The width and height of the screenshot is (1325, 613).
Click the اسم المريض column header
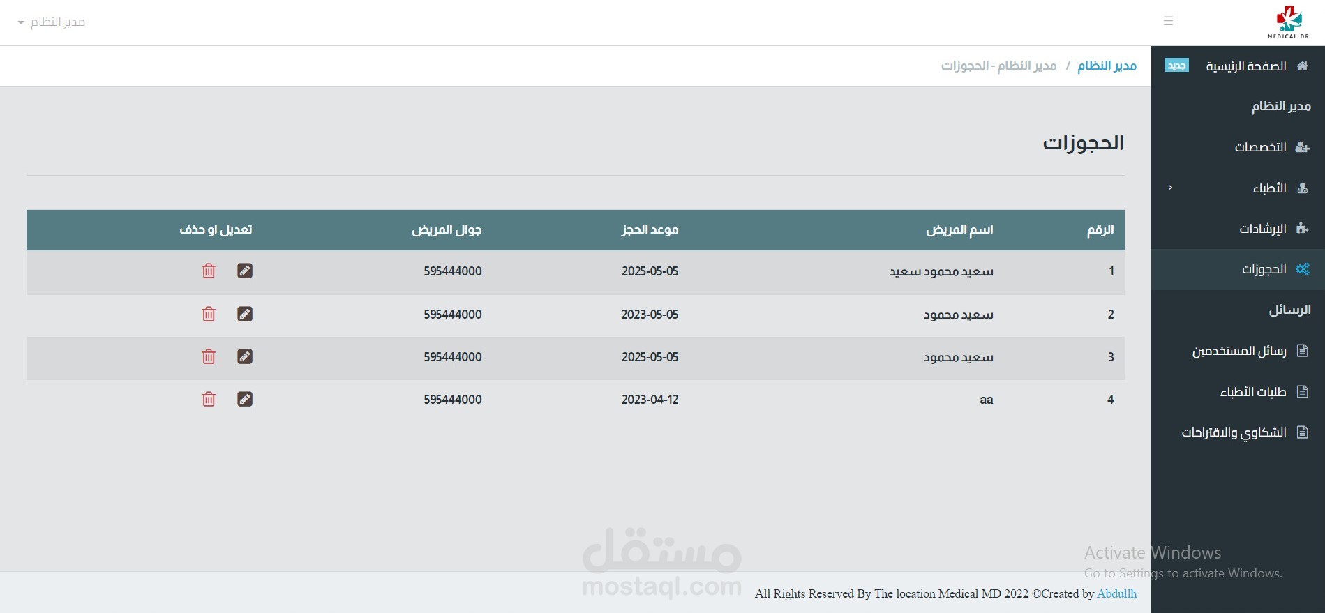(x=959, y=229)
